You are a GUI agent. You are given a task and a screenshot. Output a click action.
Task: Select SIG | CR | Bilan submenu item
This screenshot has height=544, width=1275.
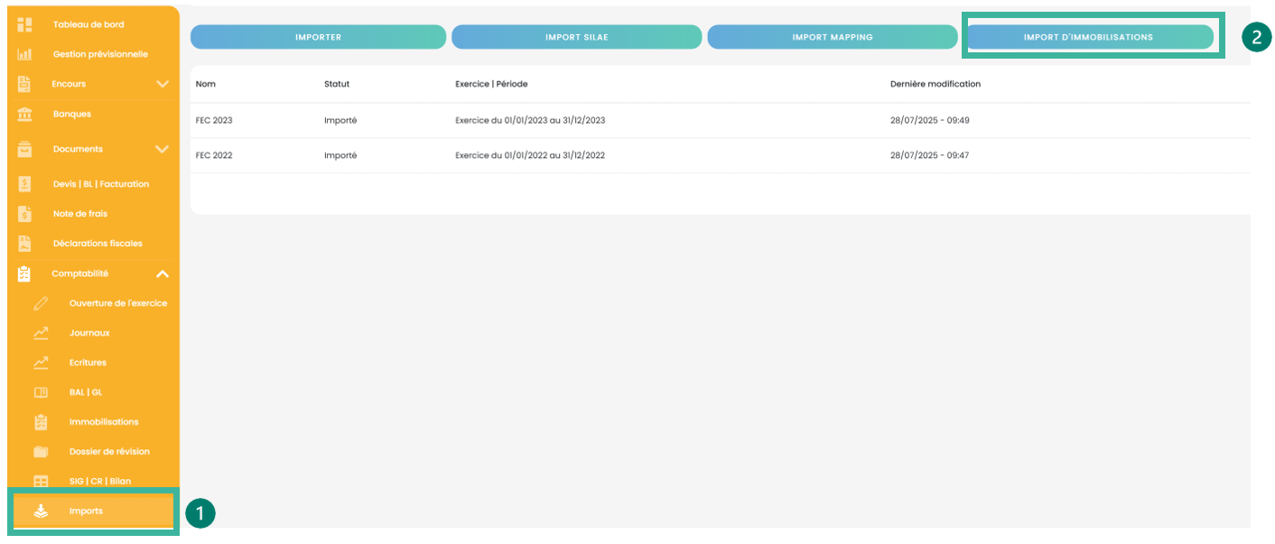pos(99,482)
